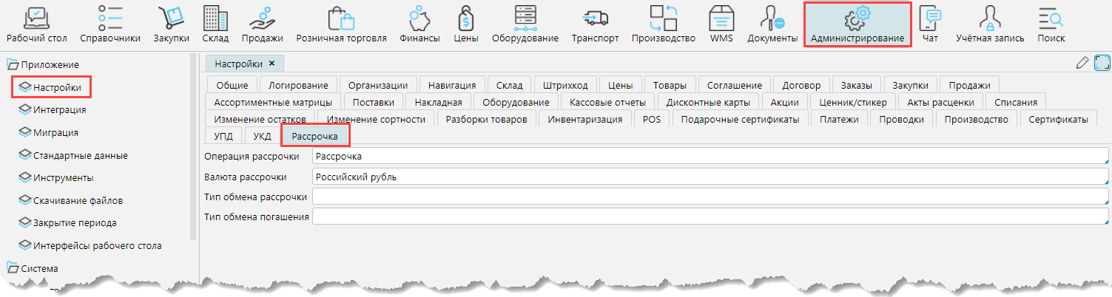1112x297 pixels.
Task: Click the sidebar vertical scrollbar
Action: click(193, 148)
